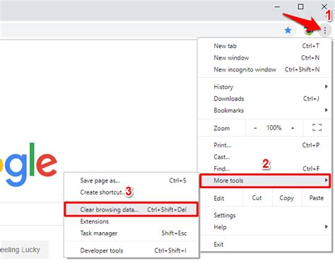335x266 pixels.
Task: Minimize the Chrome window
Action: (x=277, y=7)
